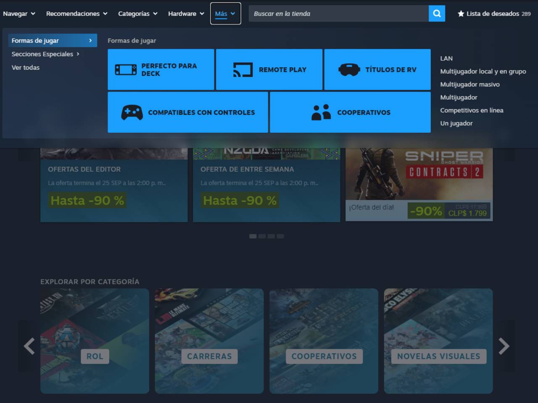Click the wishlist star icon
This screenshot has height=403, width=538.
[x=461, y=14]
